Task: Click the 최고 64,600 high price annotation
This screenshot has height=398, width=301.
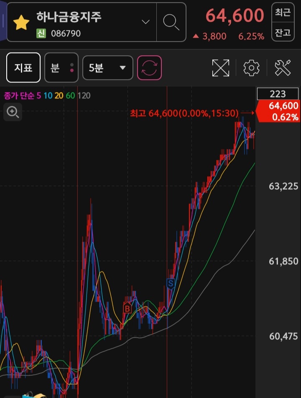Action: pyautogui.click(x=184, y=113)
